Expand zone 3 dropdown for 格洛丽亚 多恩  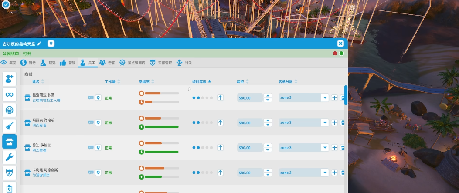(x=325, y=98)
